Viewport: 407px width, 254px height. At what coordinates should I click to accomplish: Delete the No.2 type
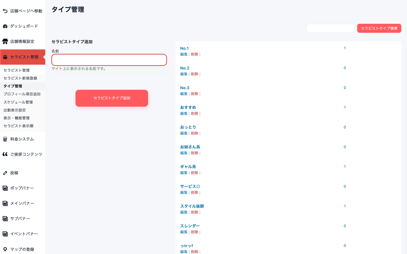pyautogui.click(x=194, y=74)
